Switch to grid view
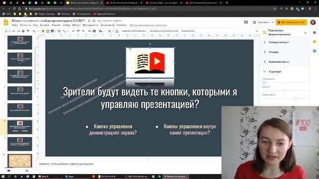The image size is (319, 179). point(27,171)
